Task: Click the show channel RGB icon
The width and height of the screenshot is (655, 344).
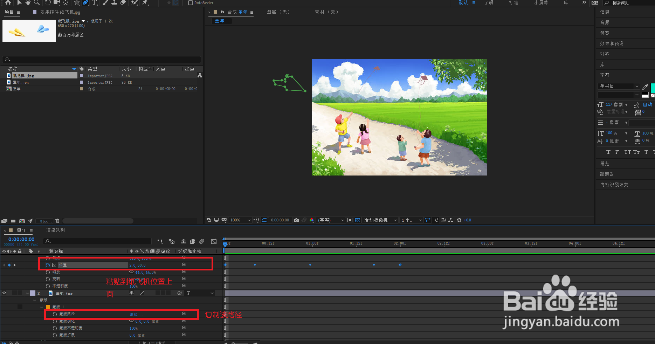Action: 312,220
